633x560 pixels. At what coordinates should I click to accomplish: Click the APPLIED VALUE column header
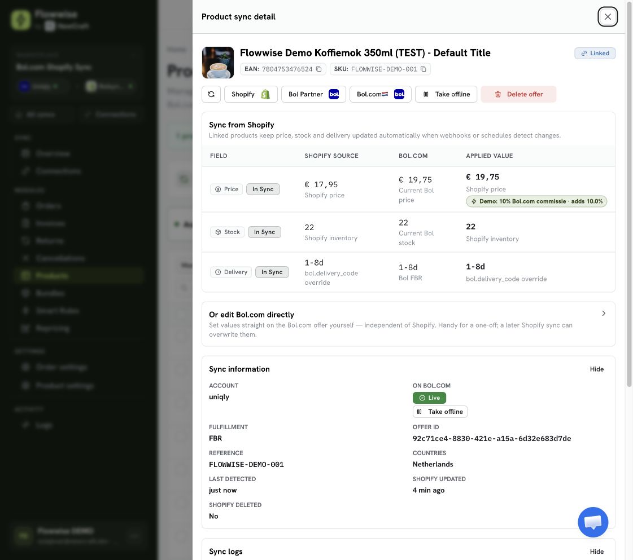click(x=489, y=156)
